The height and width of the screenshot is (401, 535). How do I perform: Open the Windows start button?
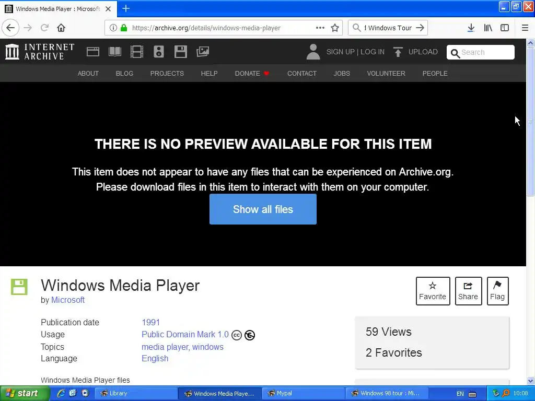(25, 394)
